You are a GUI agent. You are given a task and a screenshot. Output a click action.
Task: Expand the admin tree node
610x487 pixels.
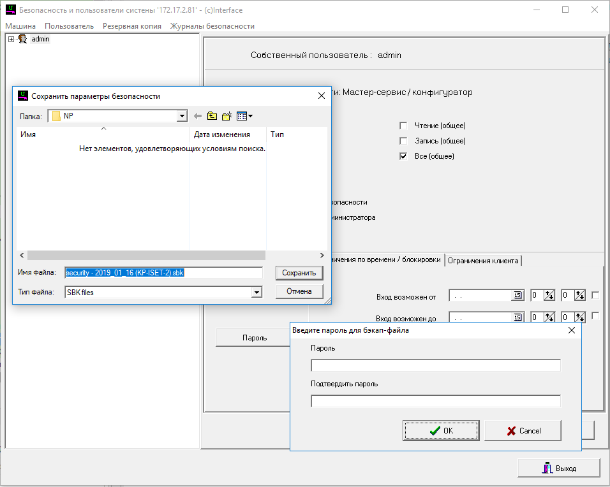coord(11,40)
